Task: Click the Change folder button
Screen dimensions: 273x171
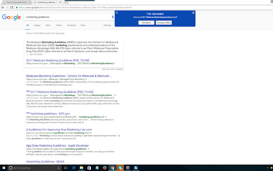Action: [x=164, y=23]
